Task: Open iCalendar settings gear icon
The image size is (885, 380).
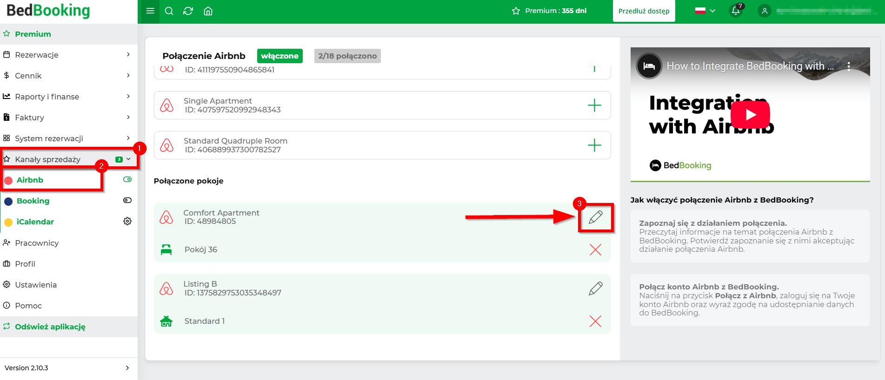Action: pyautogui.click(x=127, y=221)
